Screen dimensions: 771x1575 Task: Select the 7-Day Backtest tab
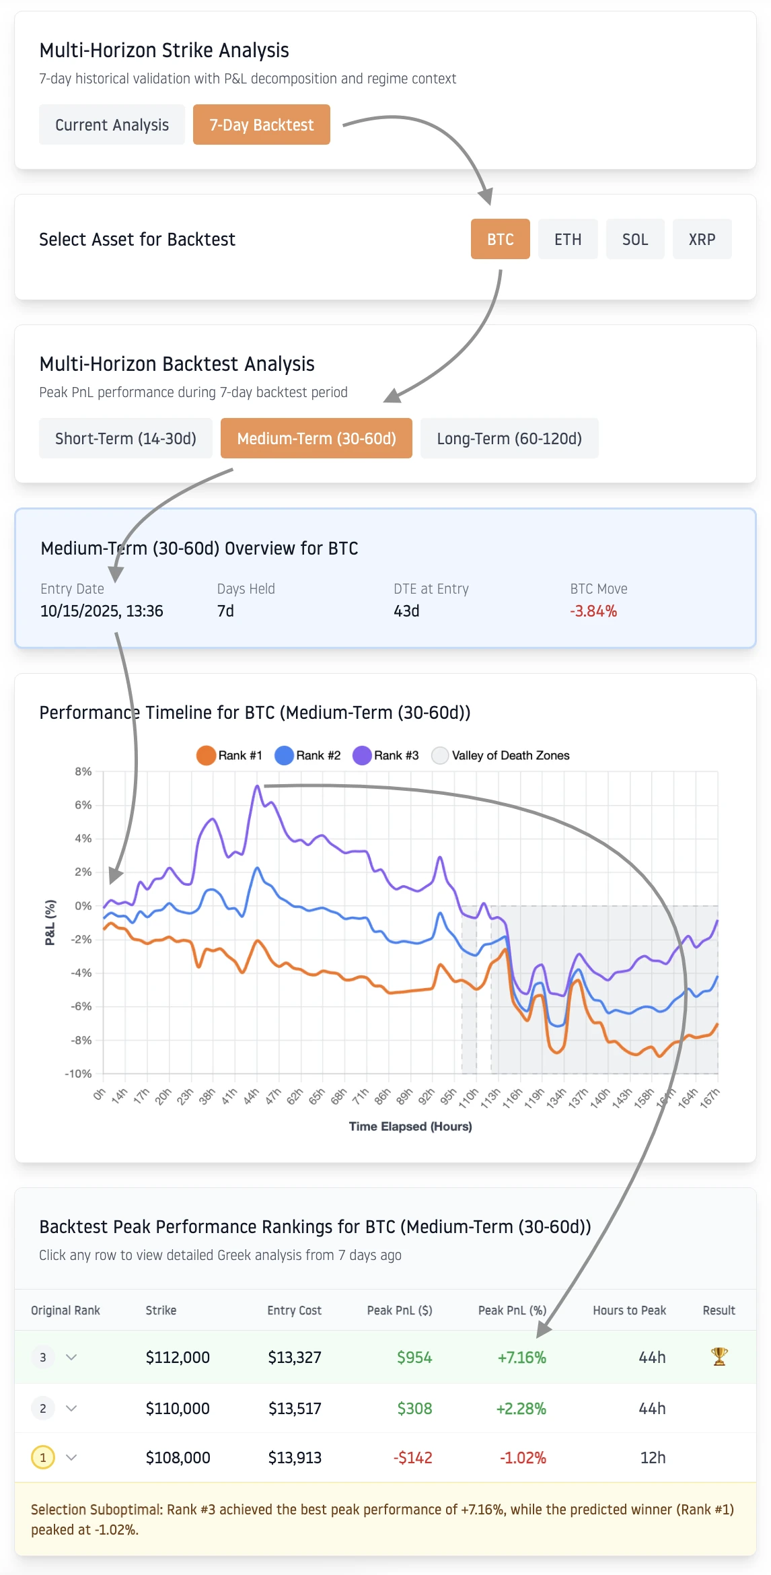click(x=261, y=124)
